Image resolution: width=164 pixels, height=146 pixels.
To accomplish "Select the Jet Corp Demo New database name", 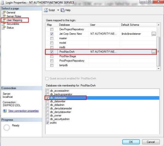I will pos(71,34).
